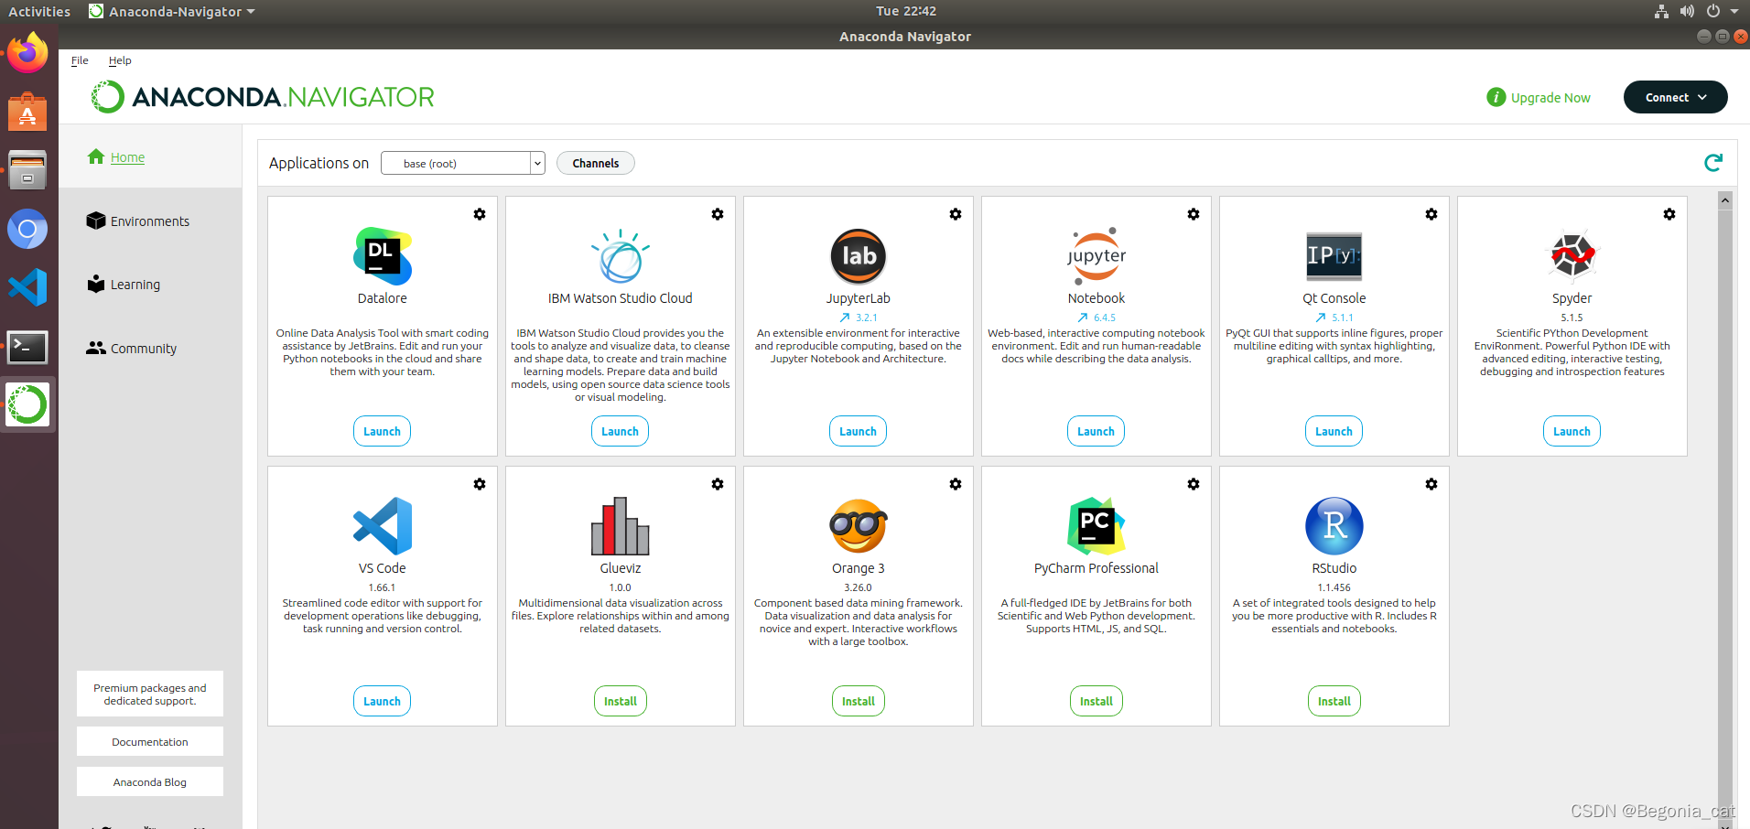Open the base (root) environment dropdown

463,163
